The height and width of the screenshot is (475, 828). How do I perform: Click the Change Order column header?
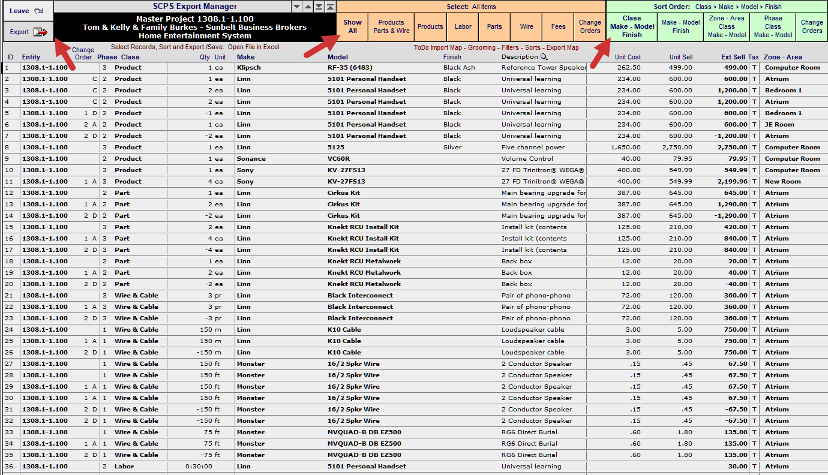pos(83,53)
